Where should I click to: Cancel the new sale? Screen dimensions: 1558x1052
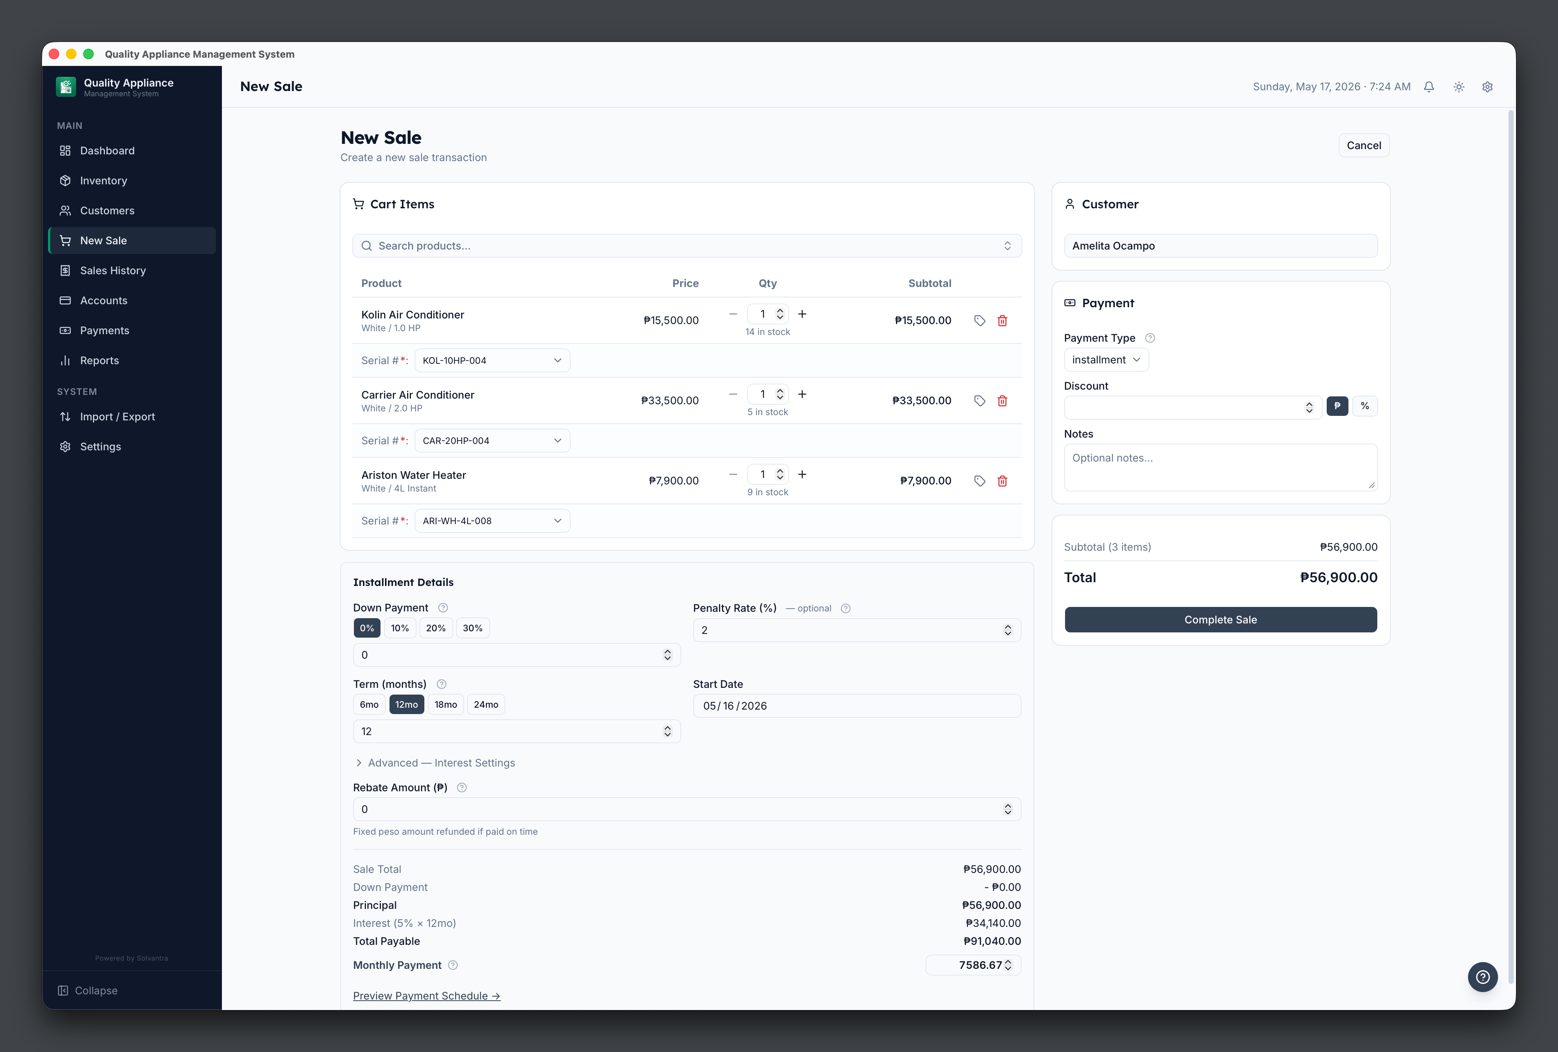point(1363,145)
